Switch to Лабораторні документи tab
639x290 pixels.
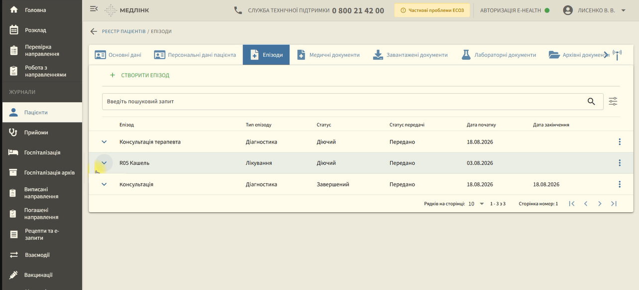[x=499, y=55]
